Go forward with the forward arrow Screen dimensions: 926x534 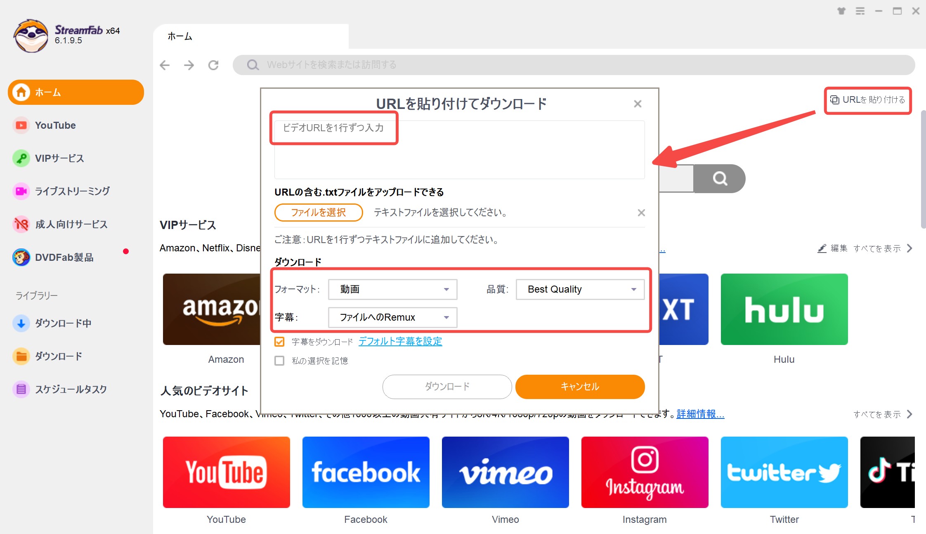coord(189,65)
